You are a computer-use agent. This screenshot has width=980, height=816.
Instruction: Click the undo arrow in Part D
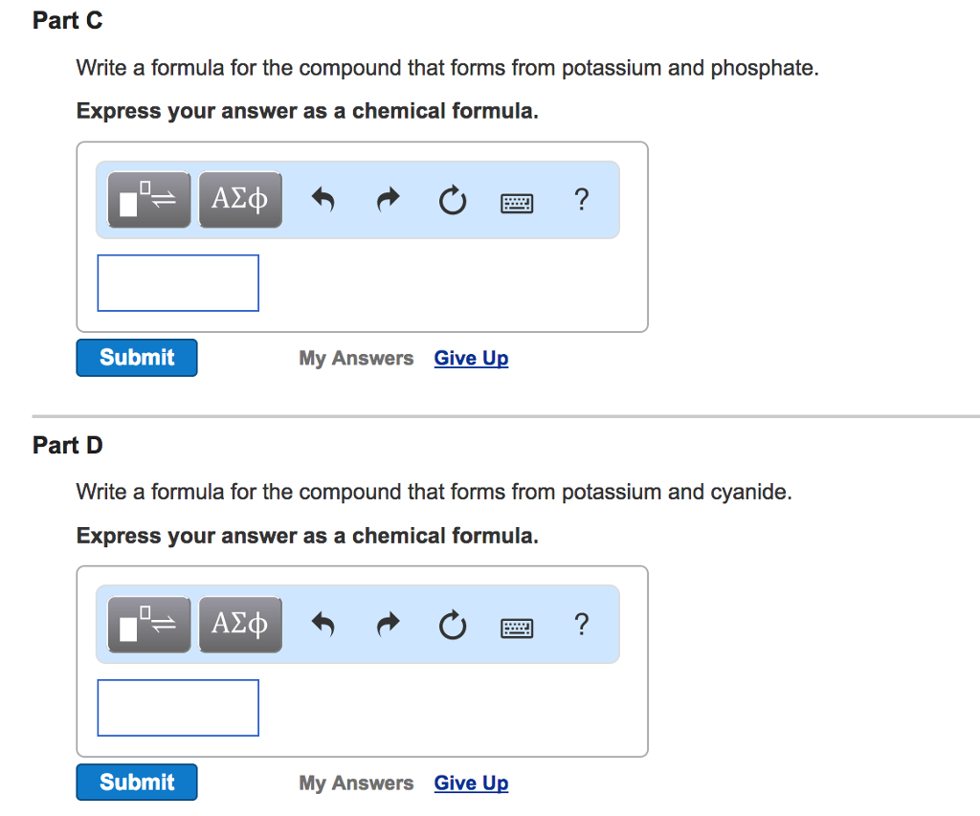click(x=323, y=625)
